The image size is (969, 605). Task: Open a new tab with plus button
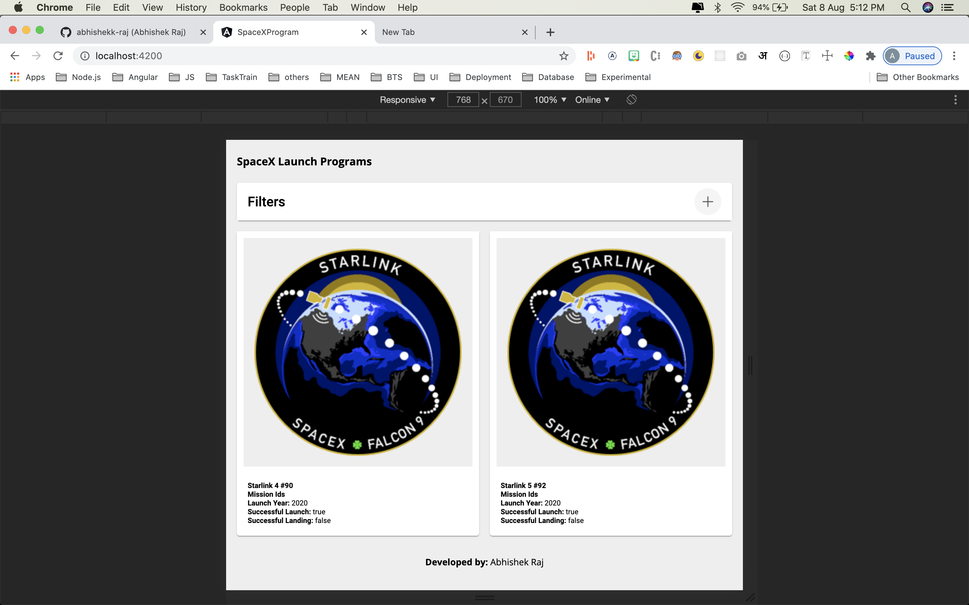pyautogui.click(x=550, y=32)
